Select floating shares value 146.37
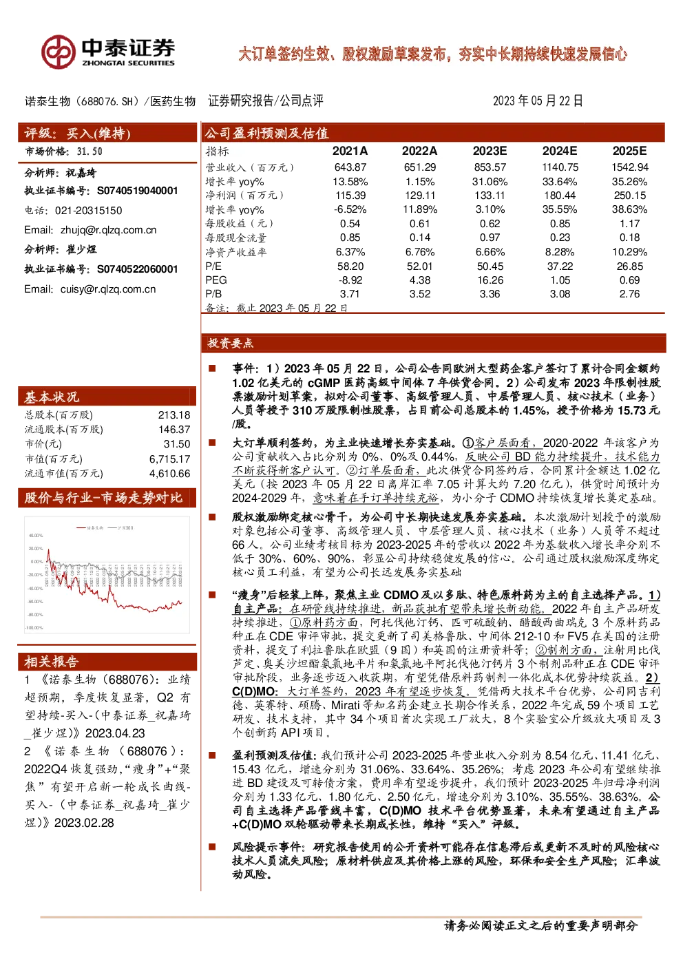The height and width of the screenshot is (966, 683). [x=174, y=430]
